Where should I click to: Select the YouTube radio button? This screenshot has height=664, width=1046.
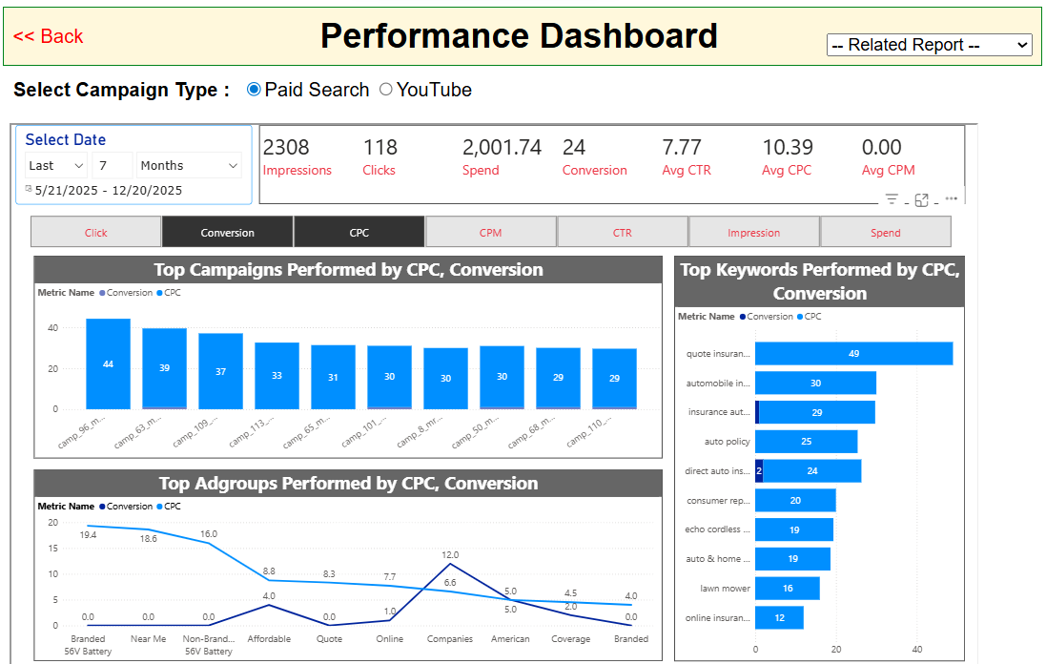(386, 90)
